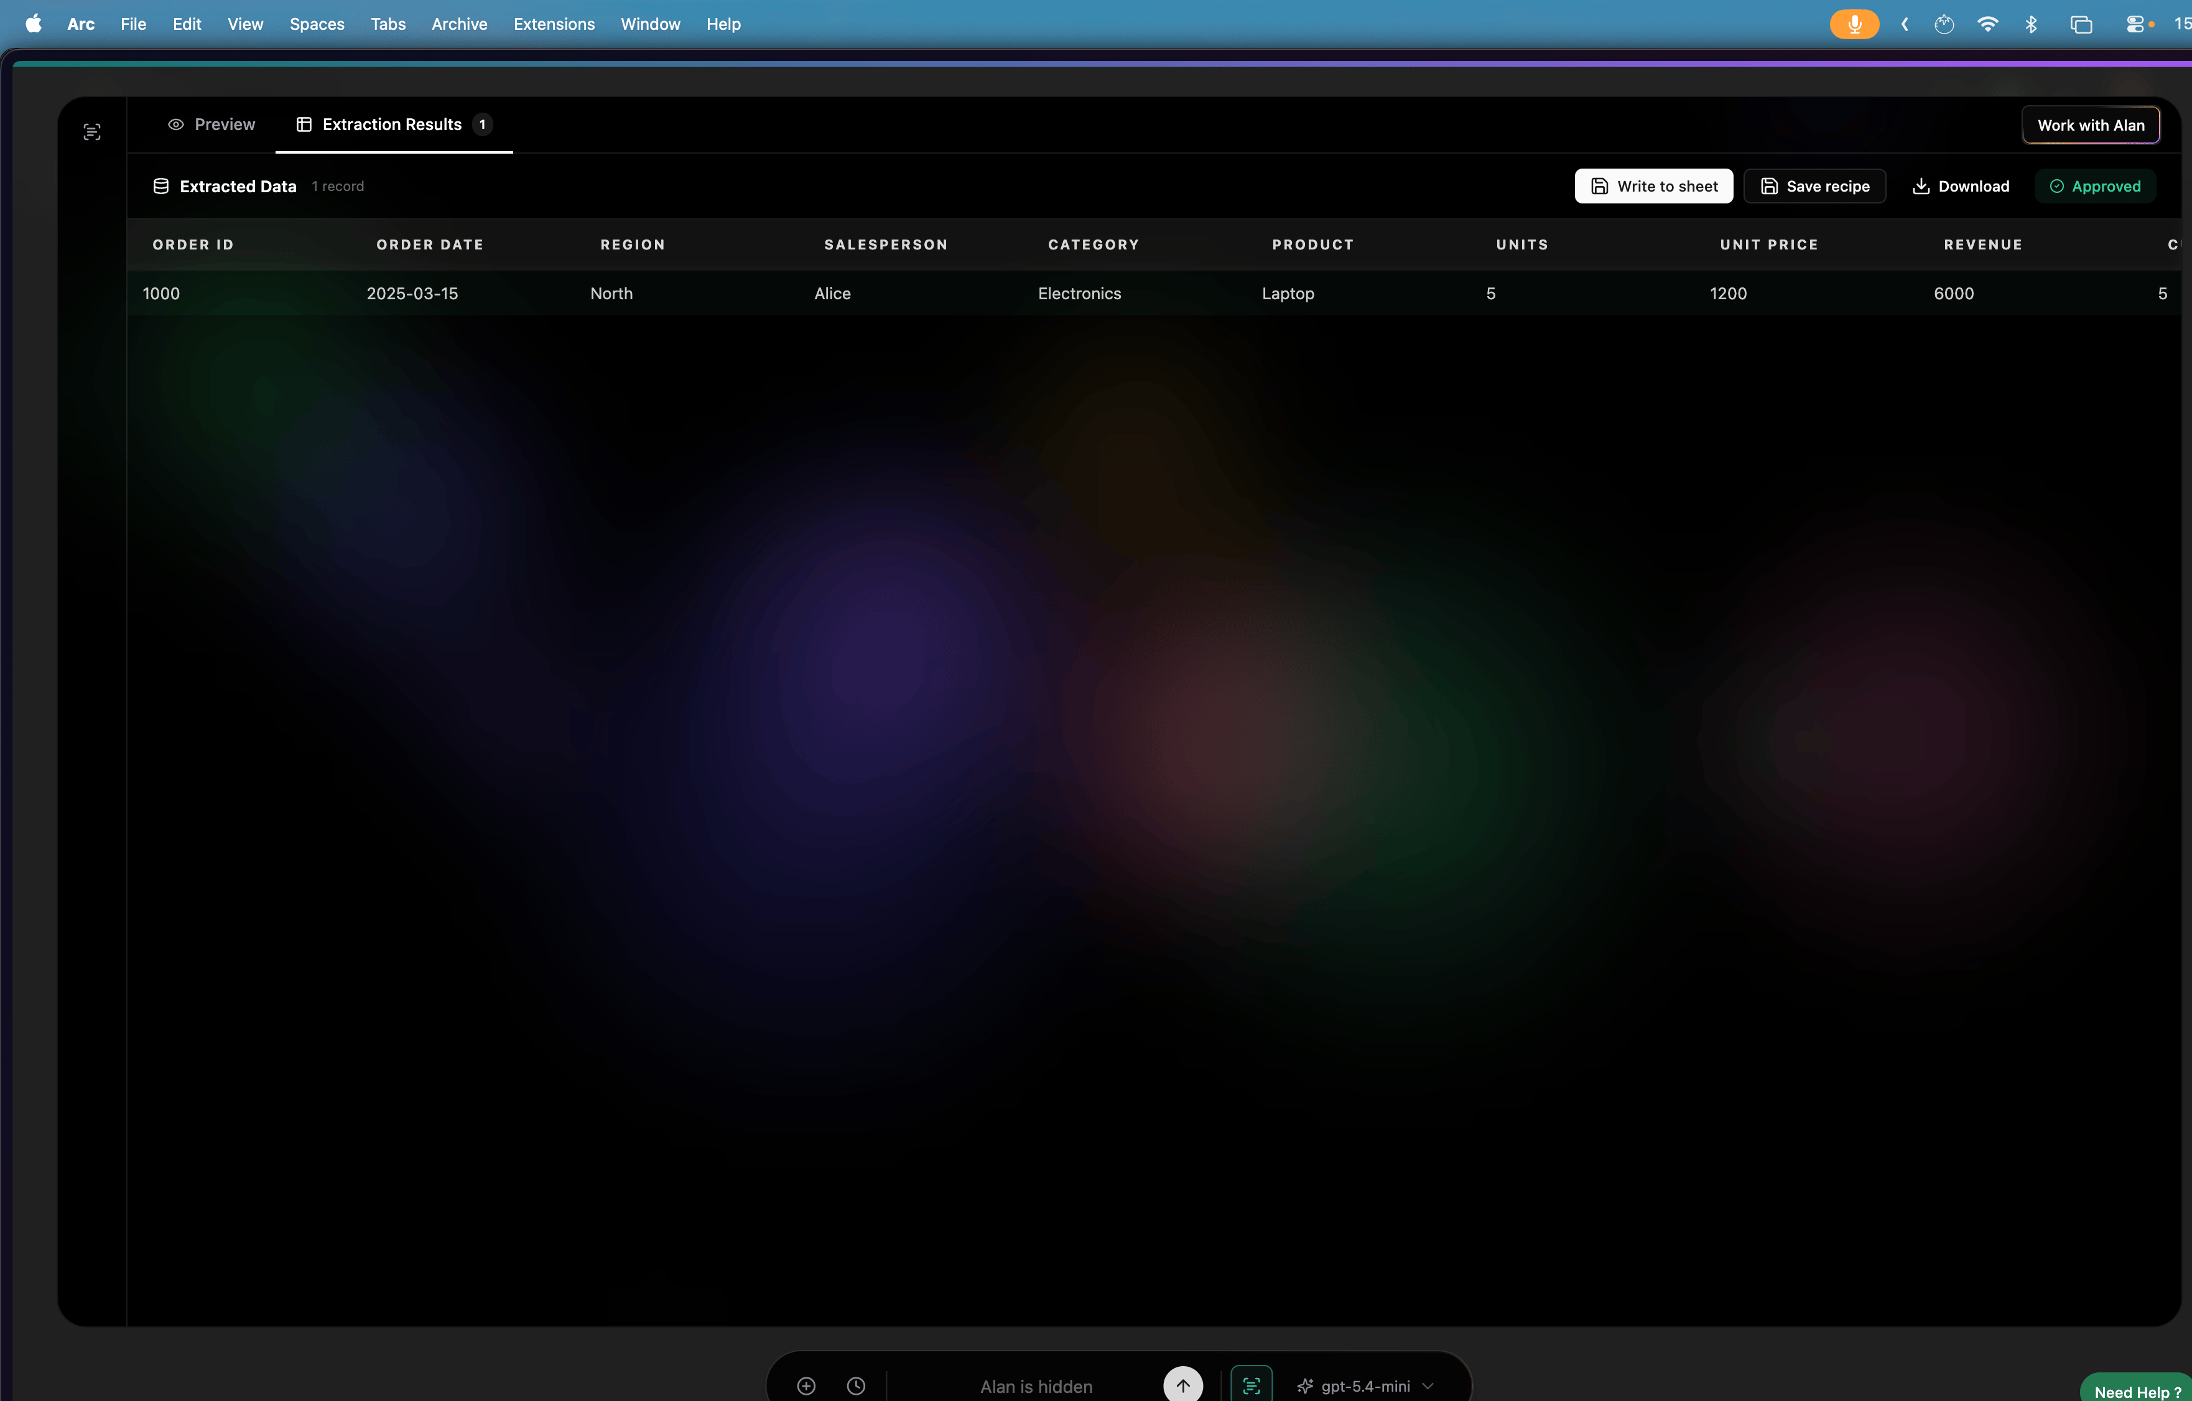Image resolution: width=2192 pixels, height=1401 pixels.
Task: Open history clock icon in chat bar
Action: (x=856, y=1385)
